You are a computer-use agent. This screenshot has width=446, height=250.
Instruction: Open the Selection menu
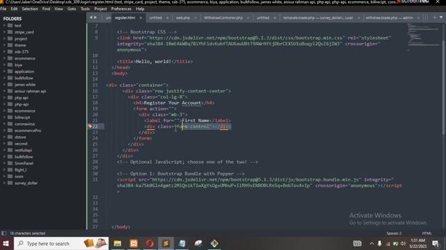tap(30, 9)
